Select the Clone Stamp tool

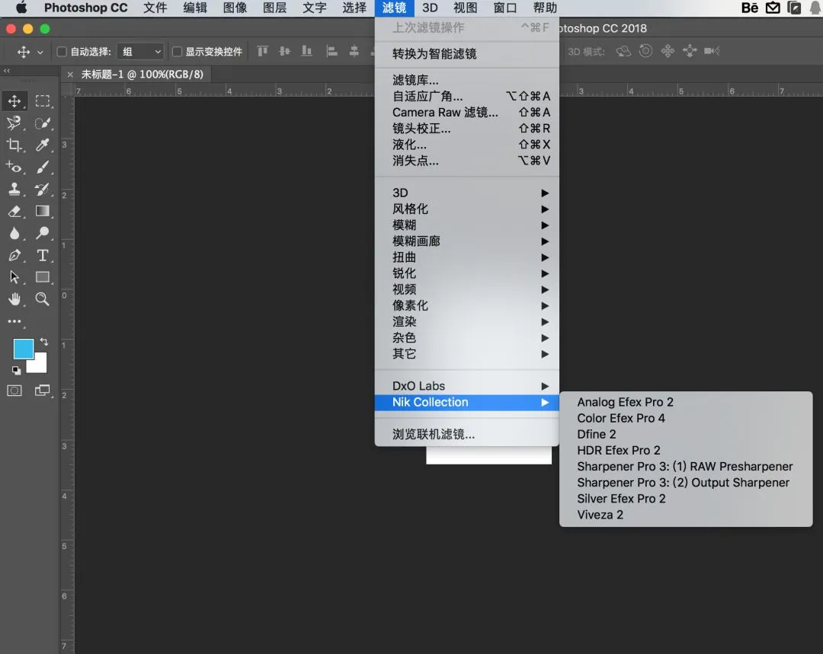point(14,190)
